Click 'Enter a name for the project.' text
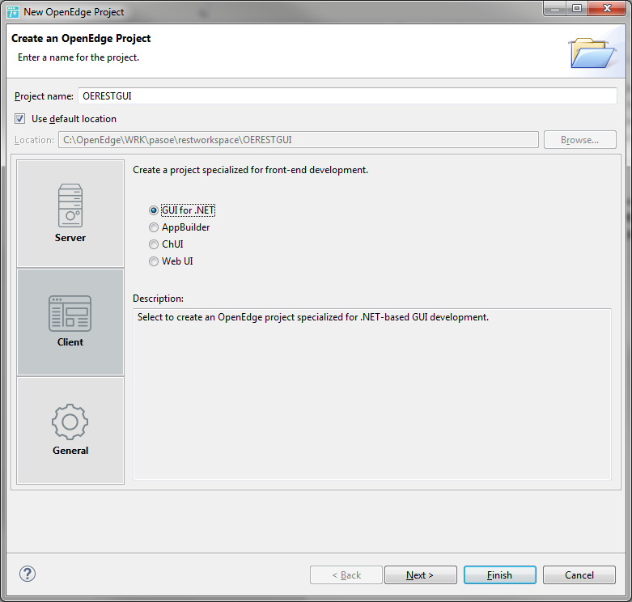The image size is (632, 602). pyautogui.click(x=78, y=57)
